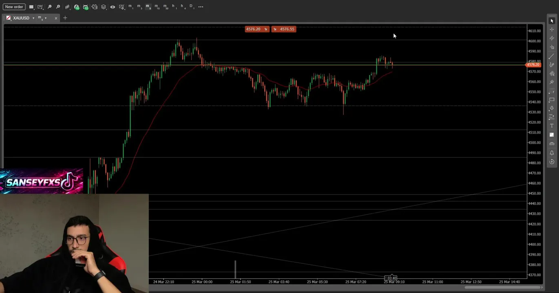Open the chart layout selector square icon
The width and height of the screenshot is (559, 293).
coord(31,7)
